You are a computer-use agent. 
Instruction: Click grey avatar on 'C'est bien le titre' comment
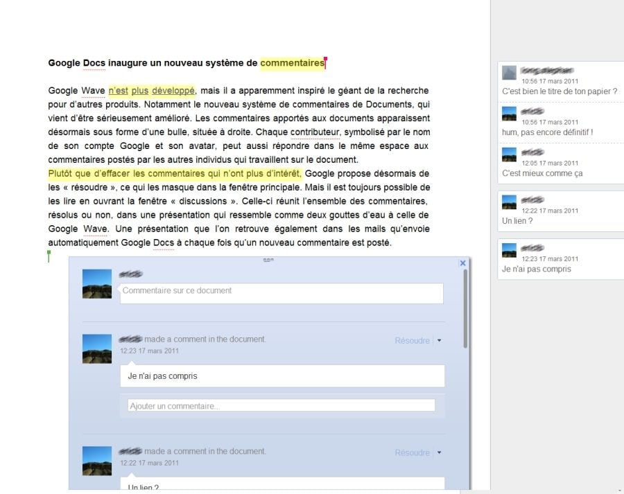point(509,73)
